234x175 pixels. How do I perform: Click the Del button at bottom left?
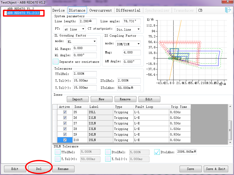[39, 169]
